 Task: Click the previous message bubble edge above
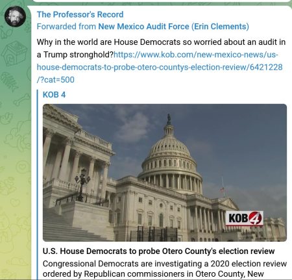click(x=161, y=1)
